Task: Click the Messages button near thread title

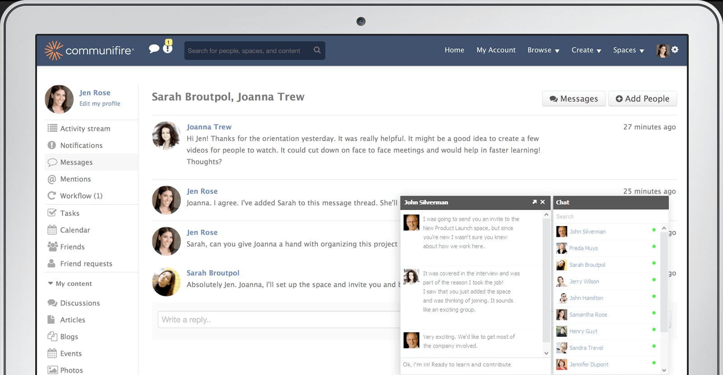Action: point(573,98)
